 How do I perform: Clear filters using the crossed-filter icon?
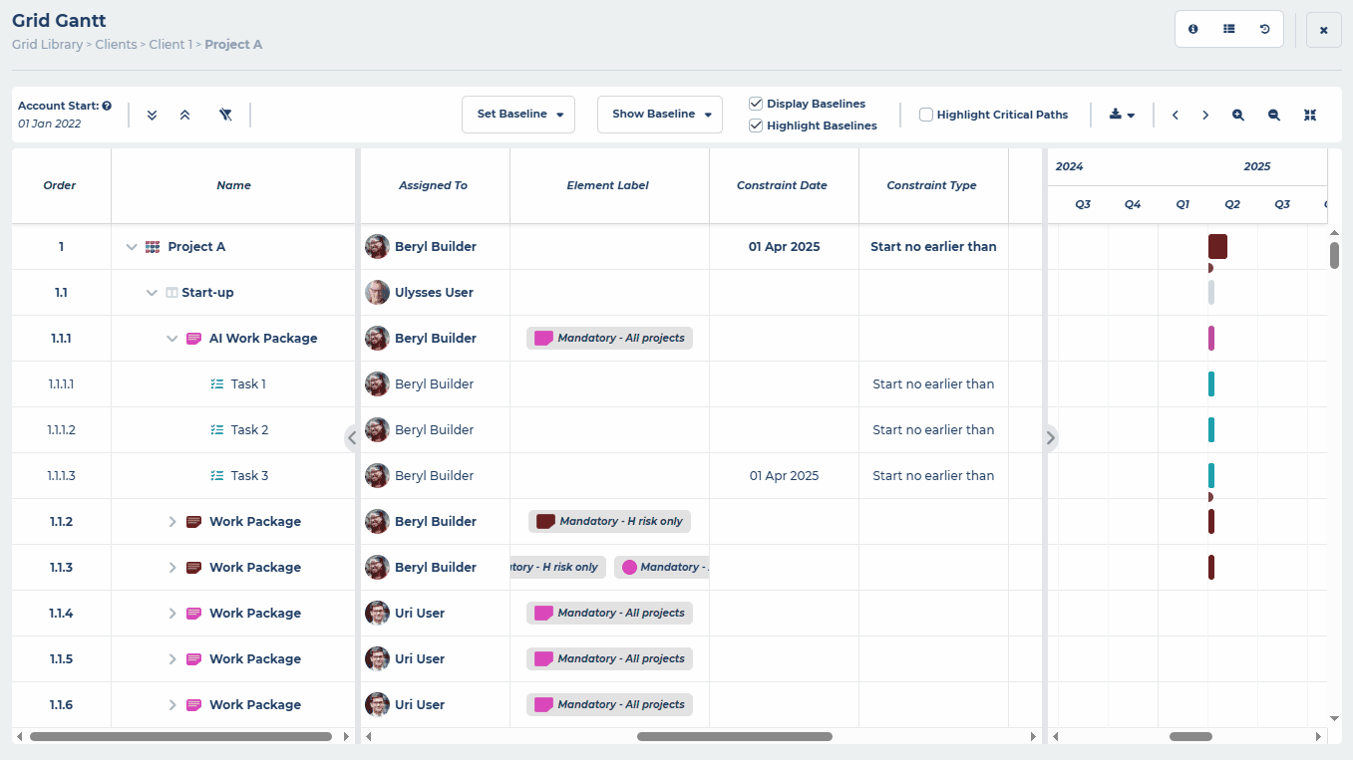[x=225, y=115]
